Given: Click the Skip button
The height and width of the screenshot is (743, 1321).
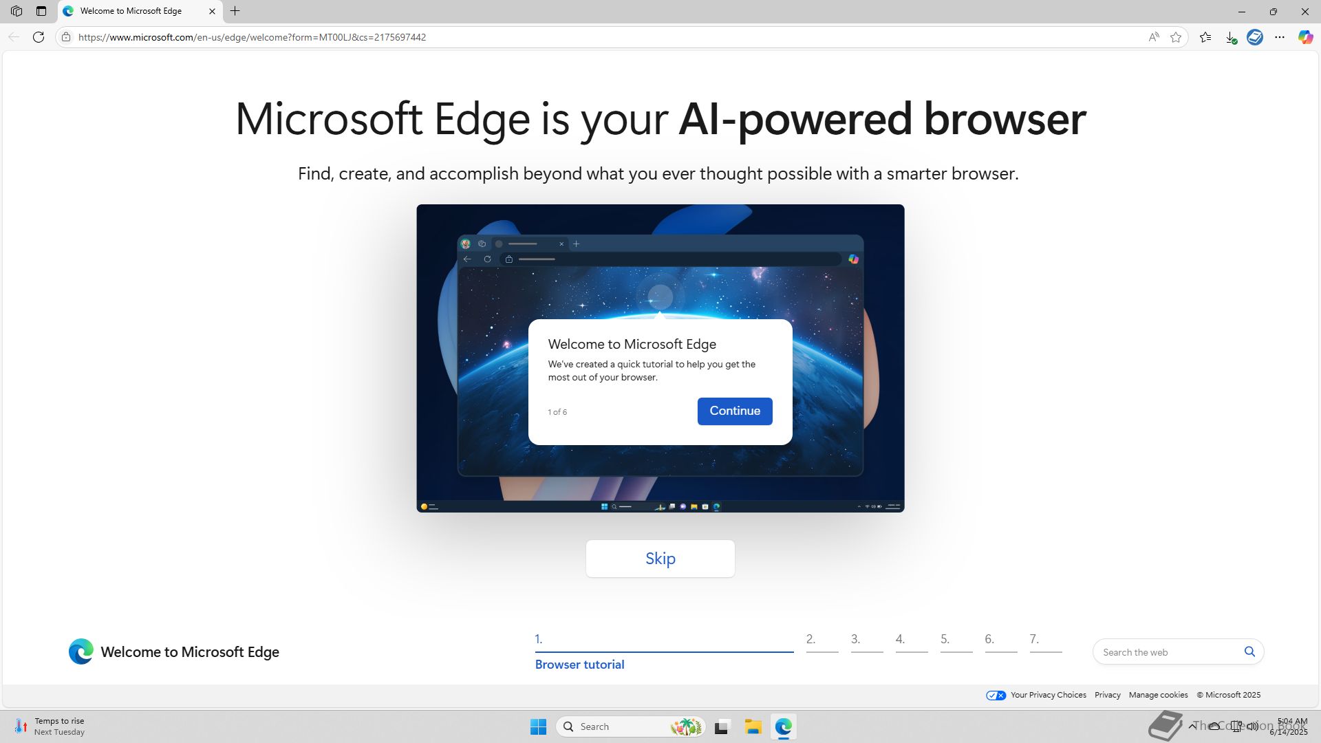Looking at the screenshot, I should [660, 559].
